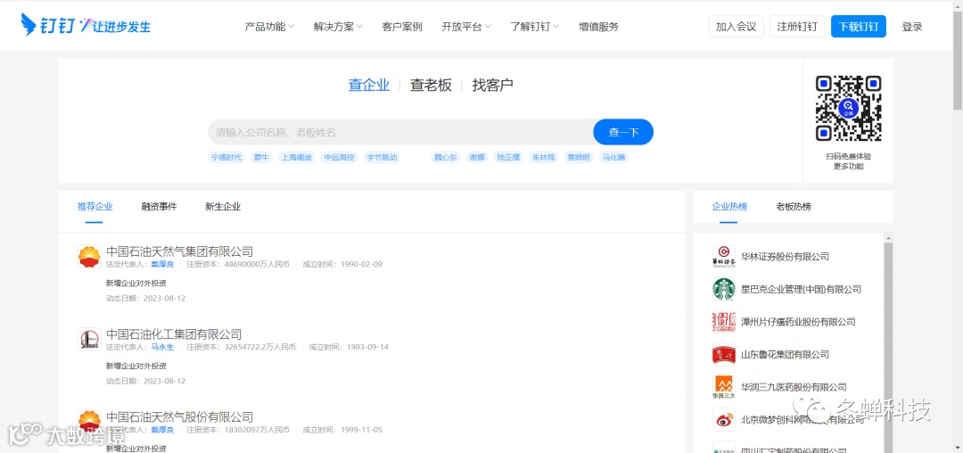Click the 登录 link
This screenshot has width=963, height=453.
(x=912, y=27)
